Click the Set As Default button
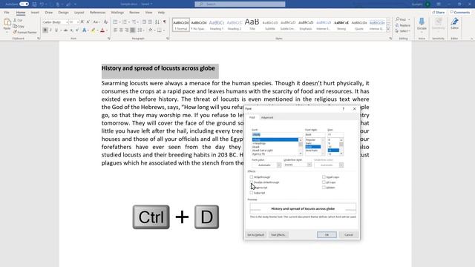This screenshot has height=267, width=475. point(255,234)
